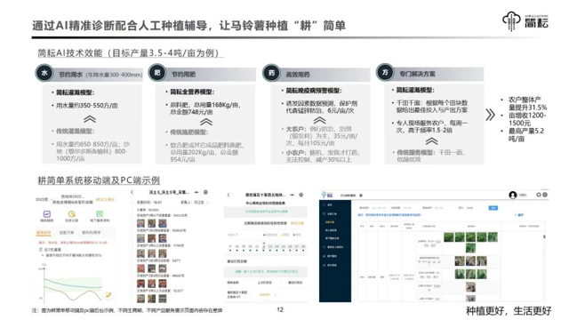Screen dimensions: 569x320
Task: Open 历史记录 orange clock icon
Action: [x=72, y=214]
